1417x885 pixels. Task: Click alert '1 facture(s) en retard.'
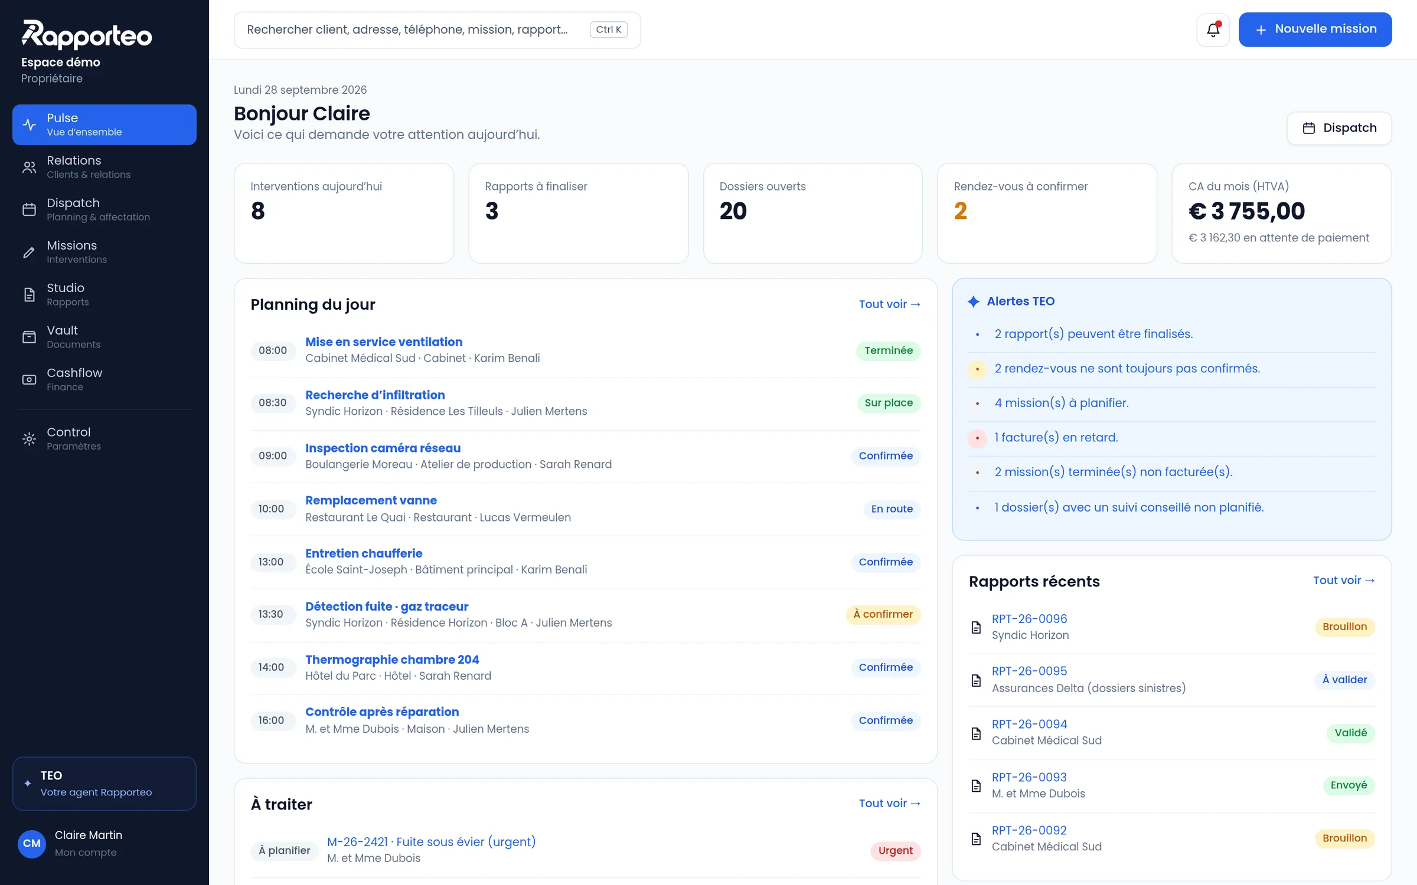(1056, 438)
